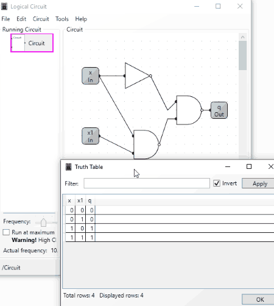Open the Help menu
The image size is (274, 306).
tap(81, 19)
